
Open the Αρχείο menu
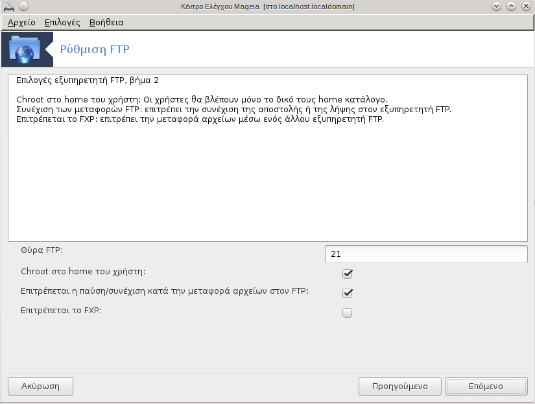coord(21,23)
